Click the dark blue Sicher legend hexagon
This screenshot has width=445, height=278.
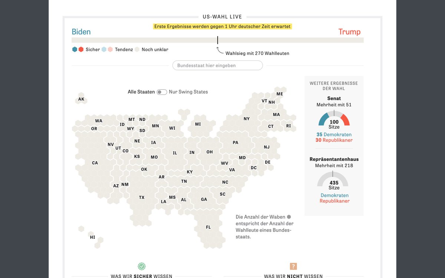75,49
